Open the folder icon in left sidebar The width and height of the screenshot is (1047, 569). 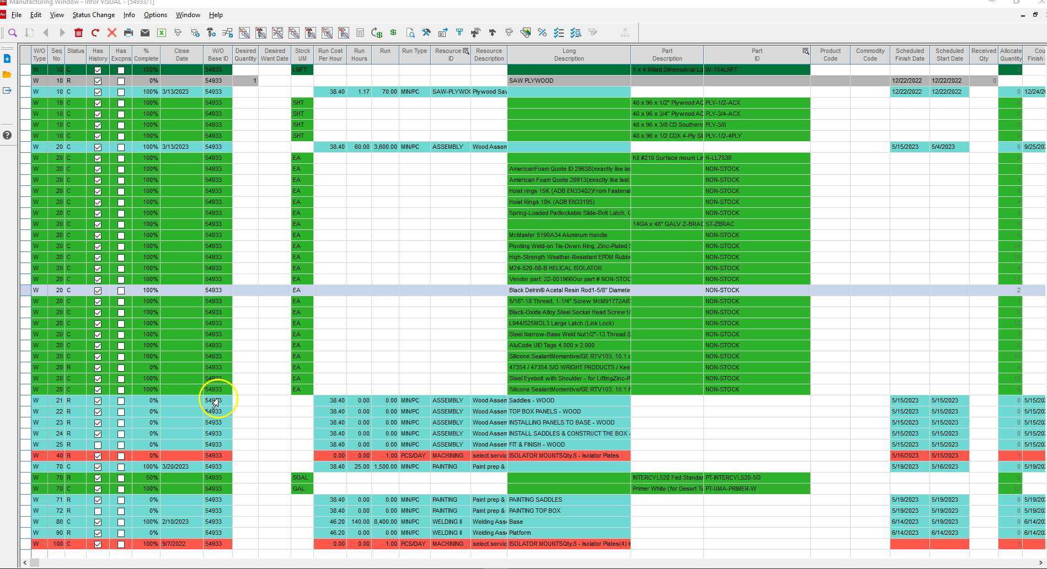pyautogui.click(x=7, y=73)
